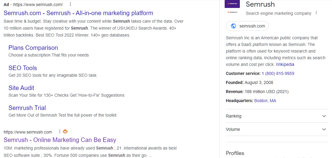Image resolution: width=332 pixels, height=158 pixels.
Task: Click the 'Revenue: 188 million USD (2021)' line
Action: pos(257,92)
